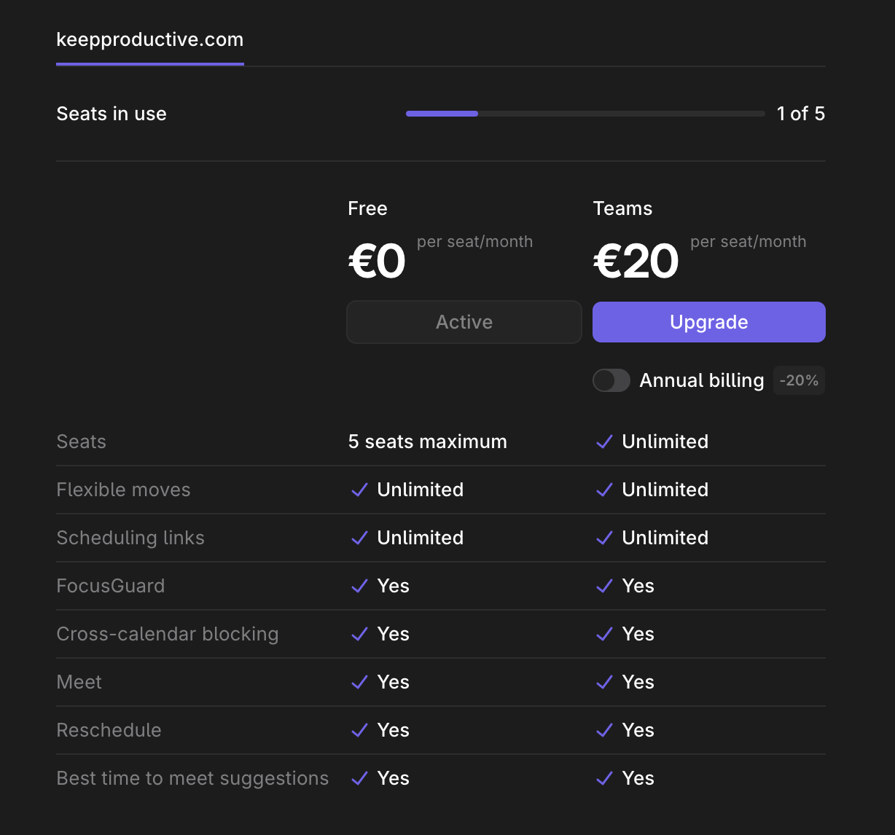Click Free plan Best time suggestions checkmark
This screenshot has height=835, width=895.
[359, 778]
